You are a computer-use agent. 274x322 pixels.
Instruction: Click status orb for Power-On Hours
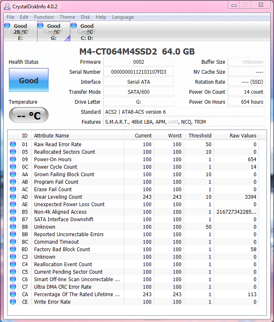[13, 159]
